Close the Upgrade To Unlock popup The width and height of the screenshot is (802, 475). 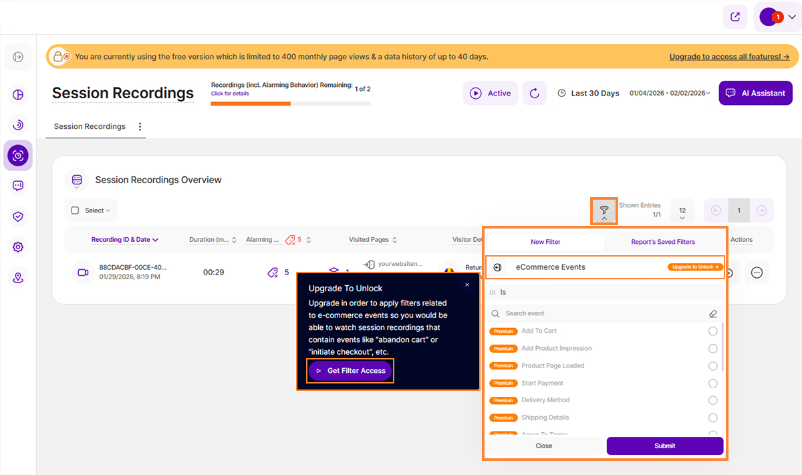coord(466,285)
